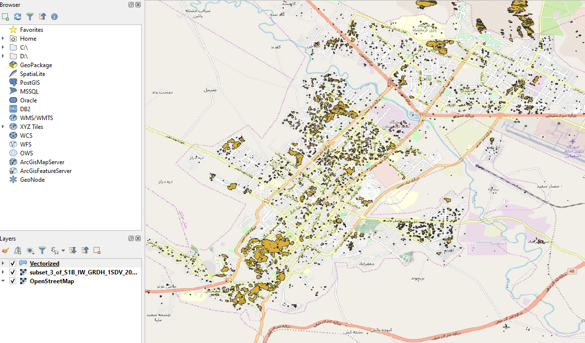Click the Refresh icon in Browser panel

[17, 16]
